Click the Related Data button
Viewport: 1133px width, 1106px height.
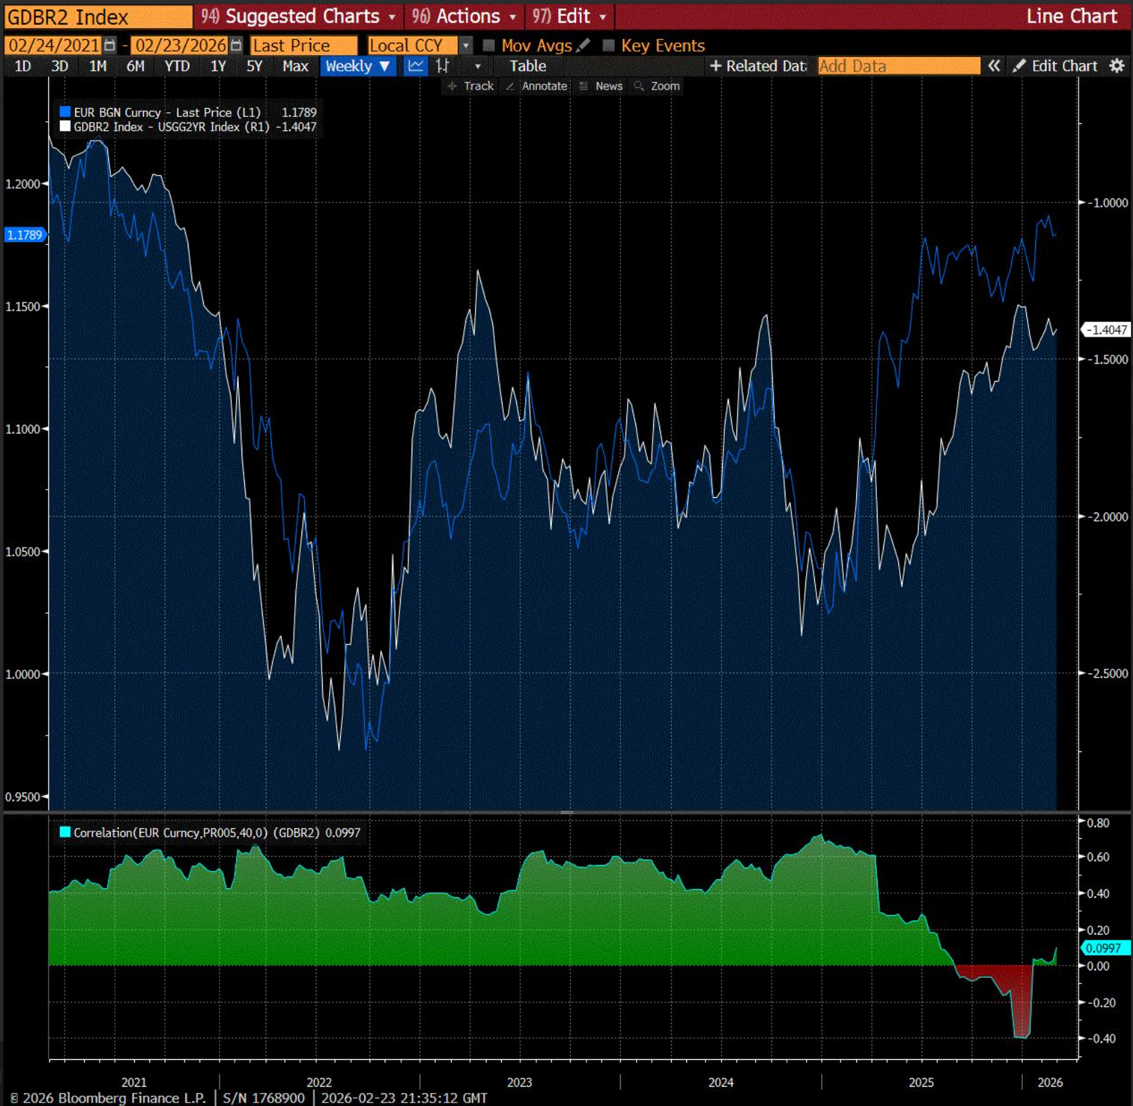759,66
